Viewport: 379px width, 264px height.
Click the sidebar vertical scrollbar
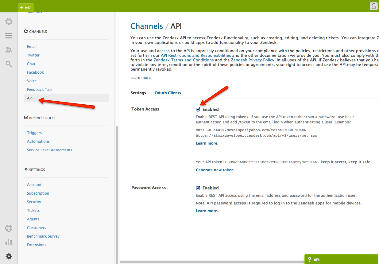click(117, 195)
